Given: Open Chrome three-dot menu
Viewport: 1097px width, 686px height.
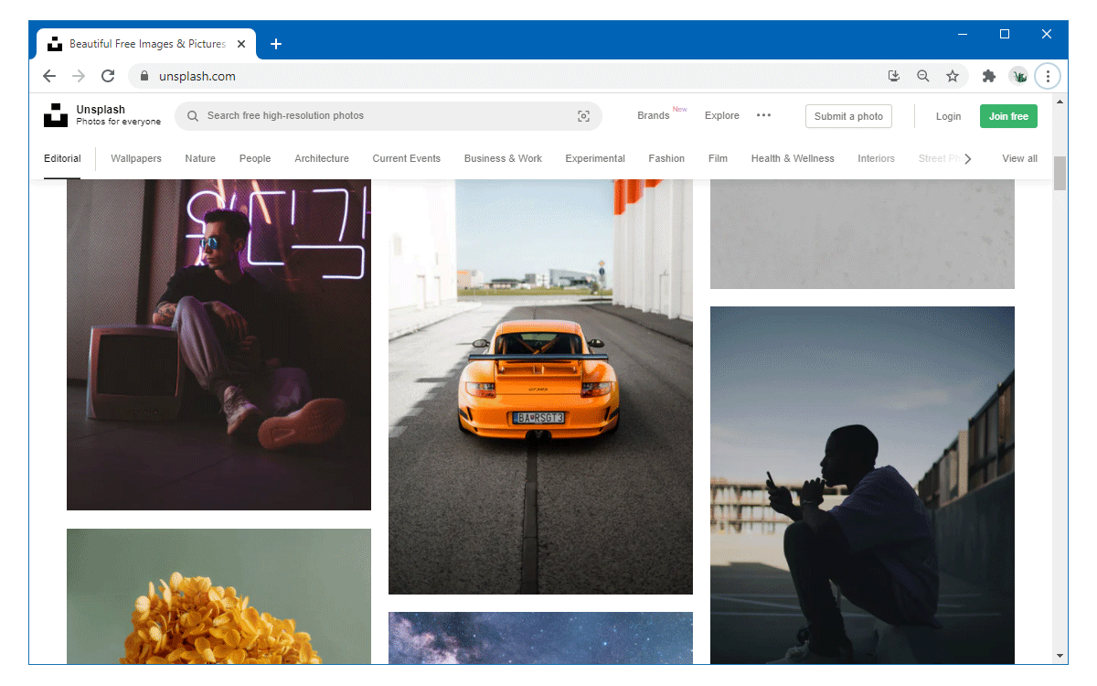Looking at the screenshot, I should (1048, 77).
